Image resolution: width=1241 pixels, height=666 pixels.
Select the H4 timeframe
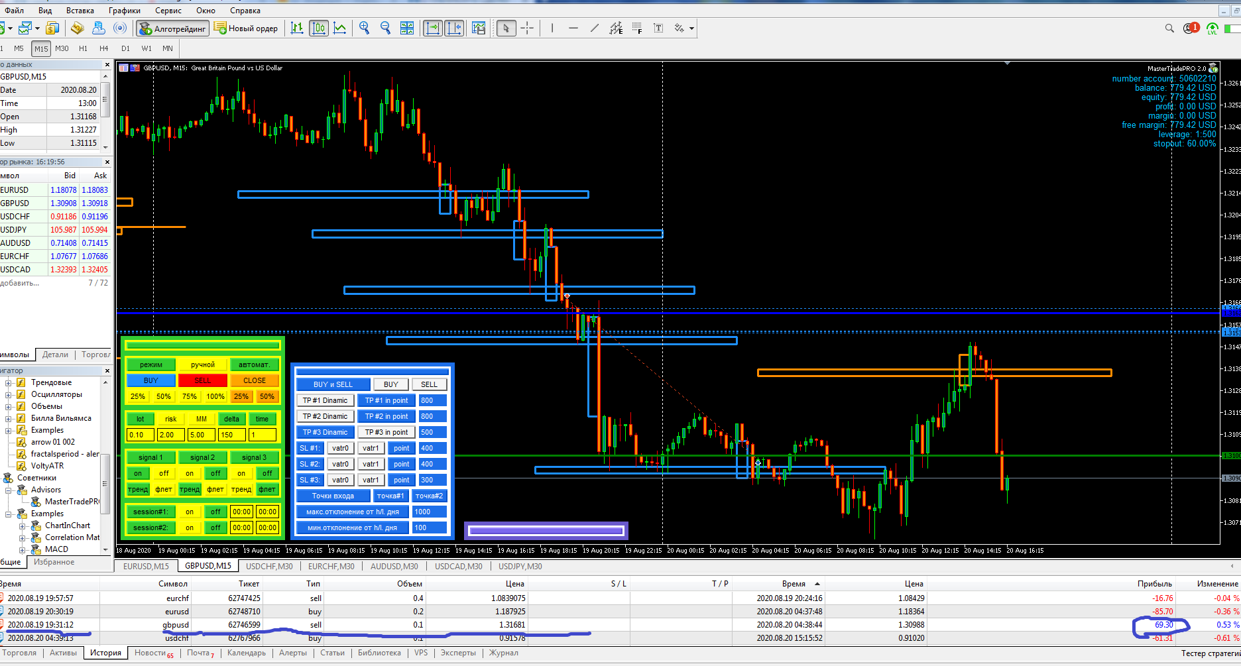pyautogui.click(x=104, y=48)
